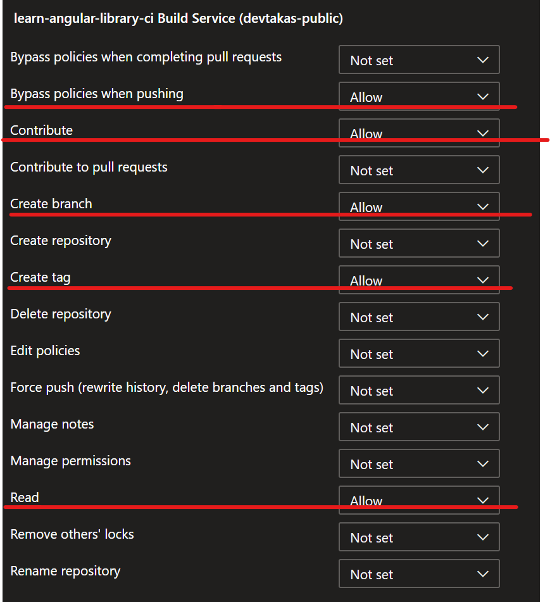This screenshot has width=550, height=602.
Task: Open the Rename repository permission dropdown
Action: (419, 574)
